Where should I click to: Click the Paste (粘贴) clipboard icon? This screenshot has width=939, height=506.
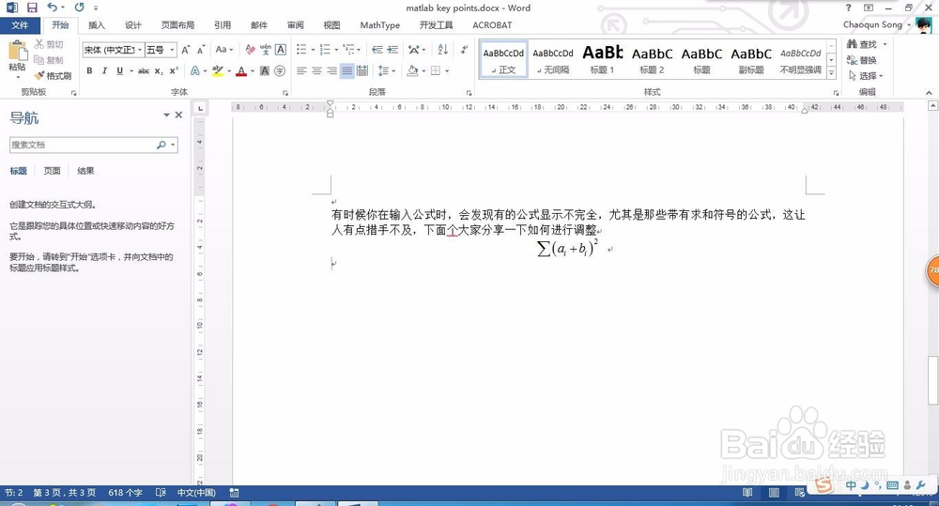17,52
